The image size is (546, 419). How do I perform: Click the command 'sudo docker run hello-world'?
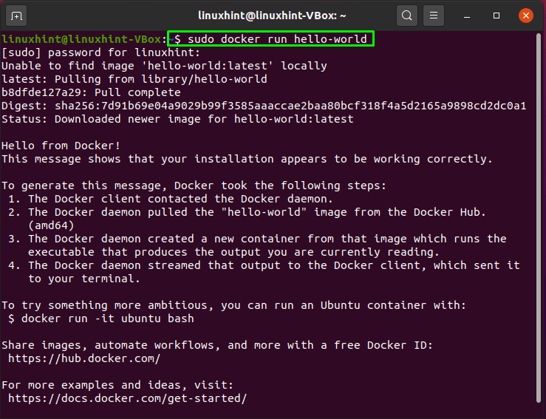(x=277, y=39)
